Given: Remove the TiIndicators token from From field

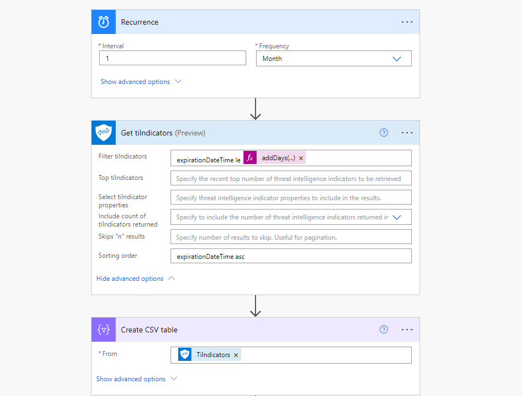Looking at the screenshot, I should pyautogui.click(x=236, y=355).
